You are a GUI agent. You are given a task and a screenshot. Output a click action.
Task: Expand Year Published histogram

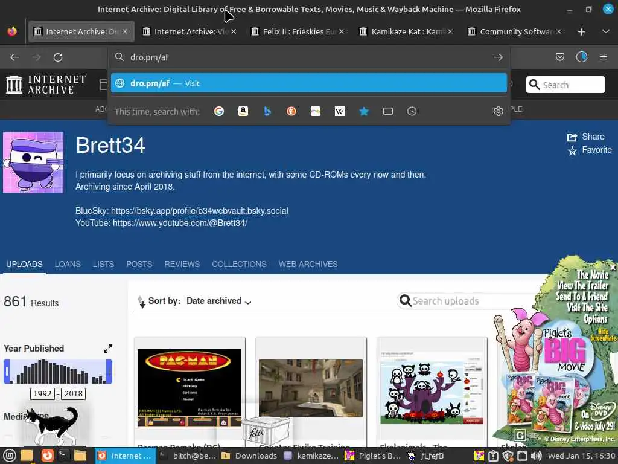coord(107,349)
